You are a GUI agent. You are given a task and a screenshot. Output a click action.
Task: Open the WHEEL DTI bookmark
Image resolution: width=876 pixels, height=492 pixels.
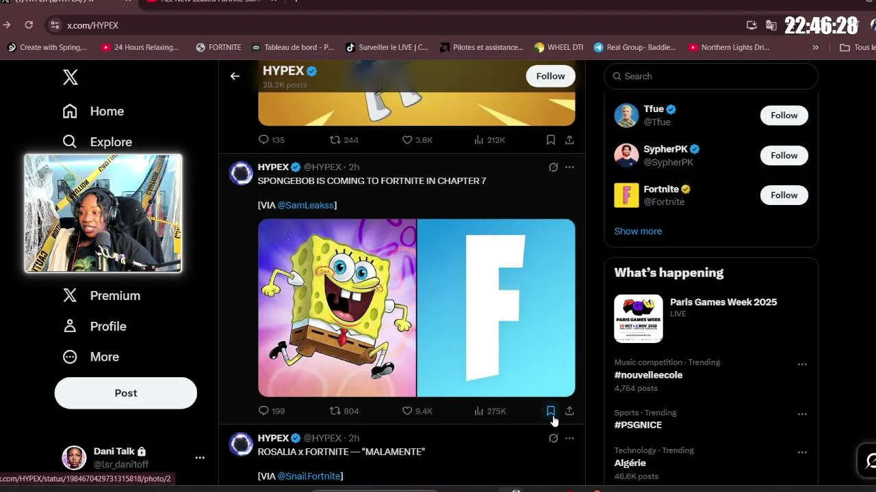(x=558, y=47)
